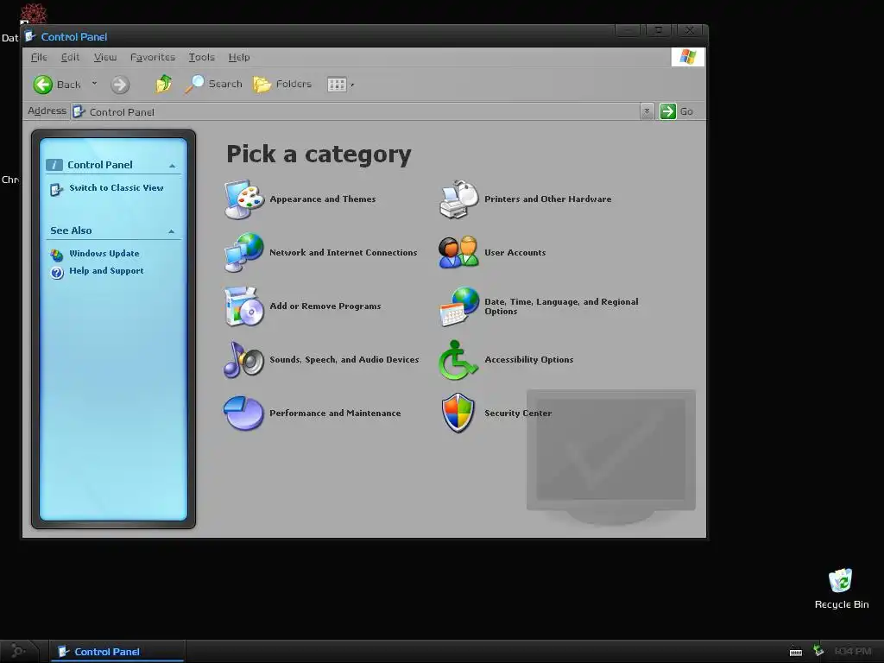Click the Windows Update link
Viewport: 884px width, 663px height.
coord(104,253)
